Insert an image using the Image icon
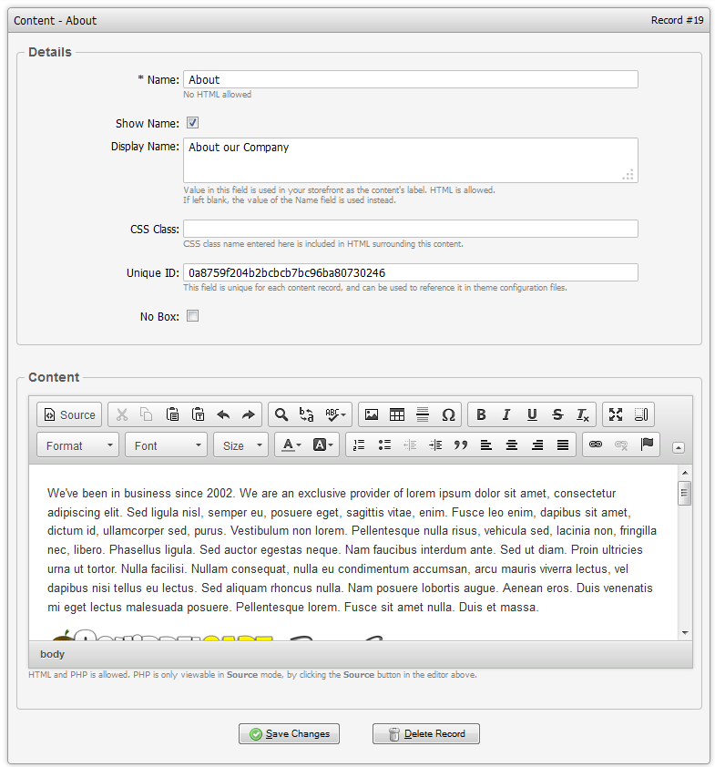The height and width of the screenshot is (767, 715). coord(372,414)
